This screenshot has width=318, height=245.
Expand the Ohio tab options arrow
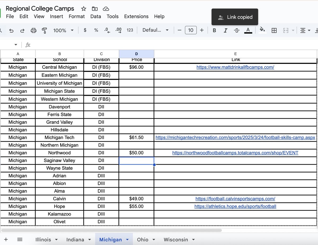154,240
